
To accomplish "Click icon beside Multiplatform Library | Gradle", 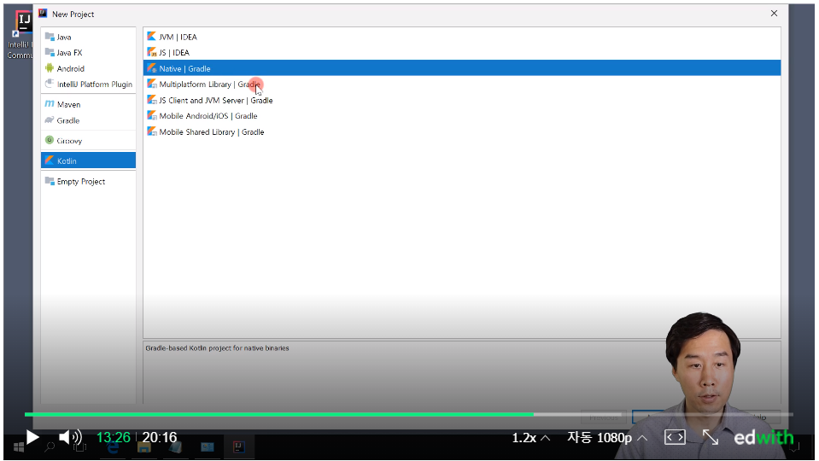I will [151, 84].
